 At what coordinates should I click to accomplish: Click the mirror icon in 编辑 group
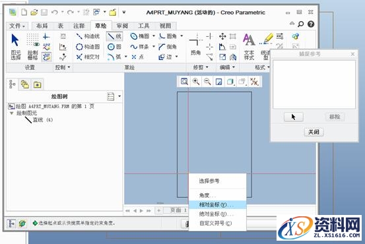(233, 57)
